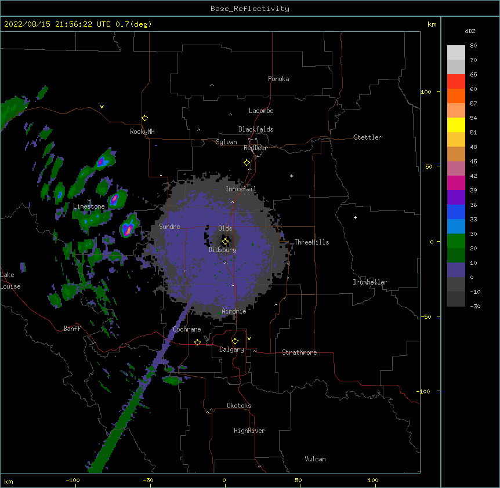This screenshot has height=488, width=500.
Task: Click the 33 value in dBZ legend
Action: (x=473, y=219)
